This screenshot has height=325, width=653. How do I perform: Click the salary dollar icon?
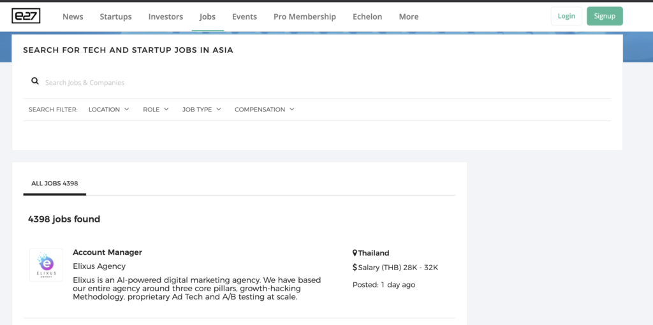click(x=355, y=267)
